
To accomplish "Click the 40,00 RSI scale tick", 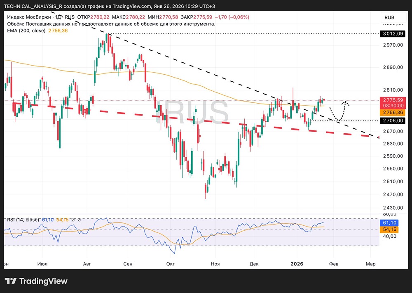I will pyautogui.click(x=390, y=236).
